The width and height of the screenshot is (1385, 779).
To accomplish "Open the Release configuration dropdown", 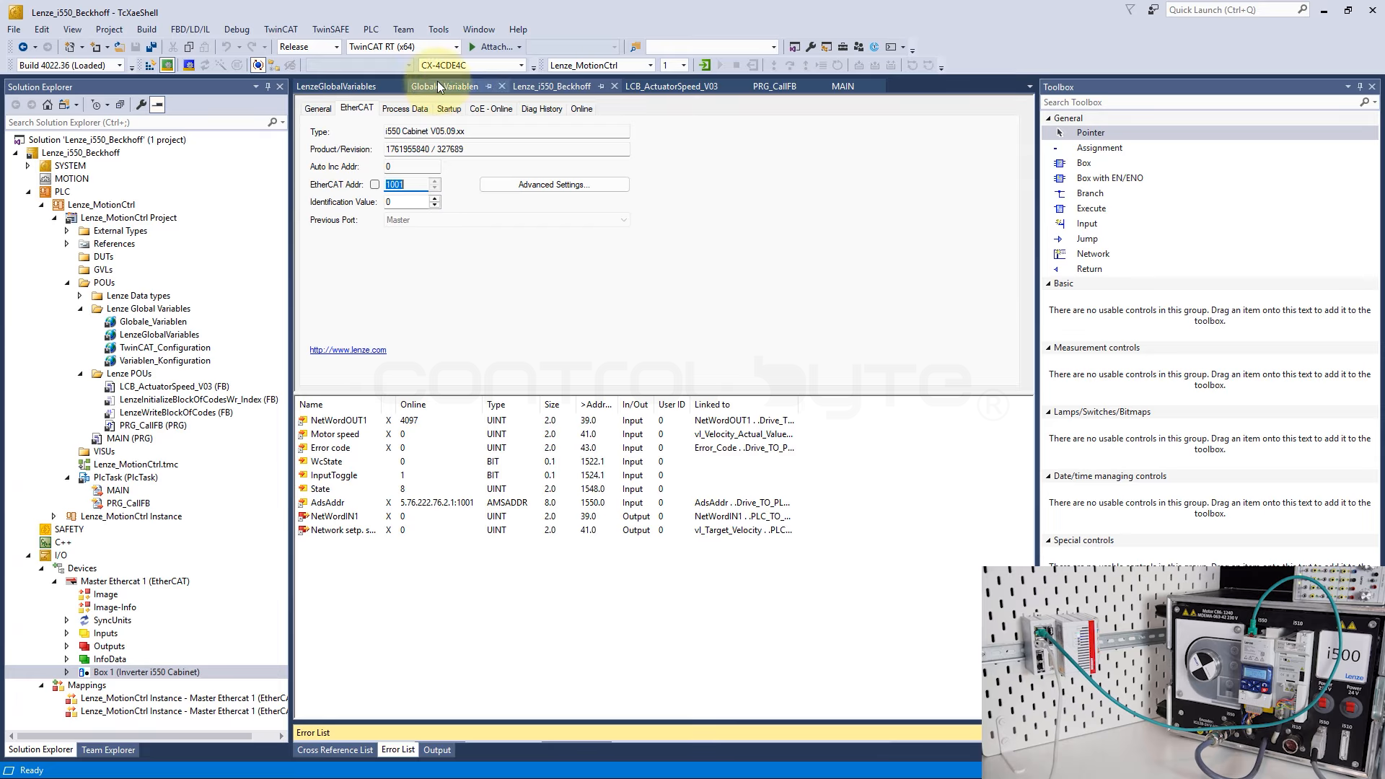I will (x=336, y=47).
